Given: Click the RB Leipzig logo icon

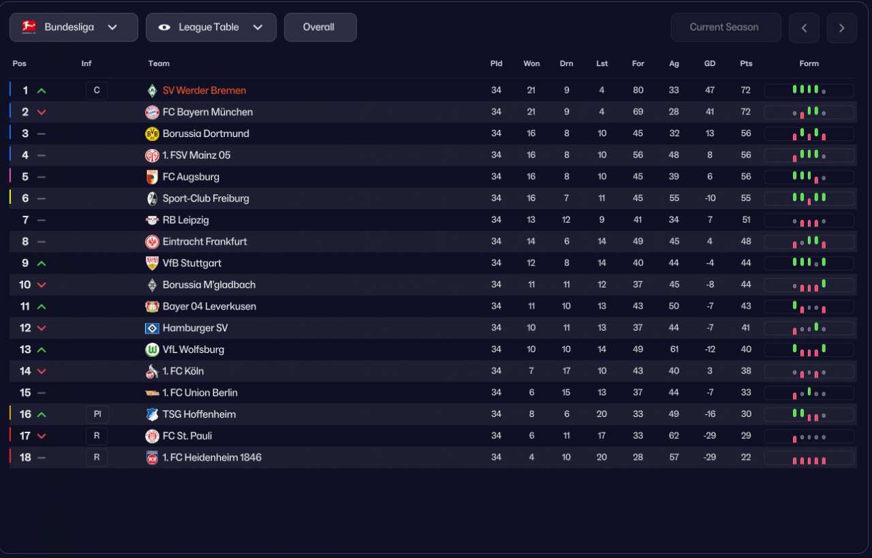Looking at the screenshot, I should [152, 220].
